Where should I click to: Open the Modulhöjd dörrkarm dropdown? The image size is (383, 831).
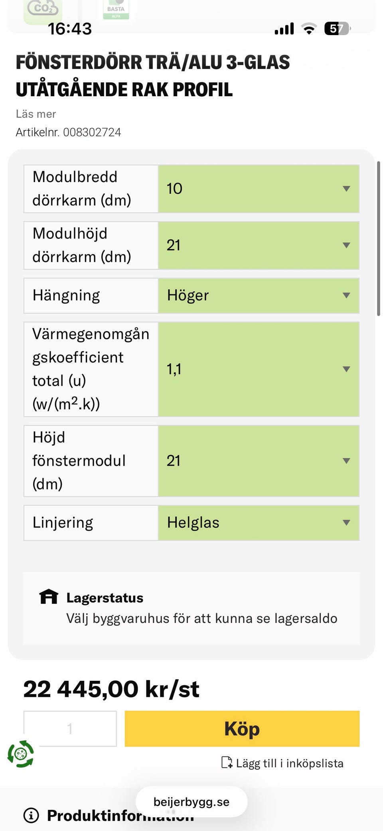pos(259,245)
